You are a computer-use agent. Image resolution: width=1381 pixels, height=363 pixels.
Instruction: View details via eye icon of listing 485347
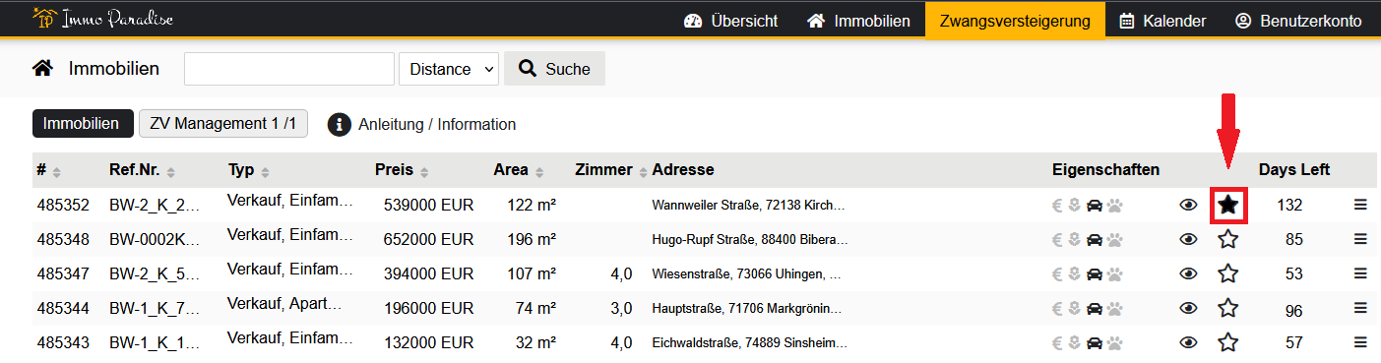[1188, 274]
